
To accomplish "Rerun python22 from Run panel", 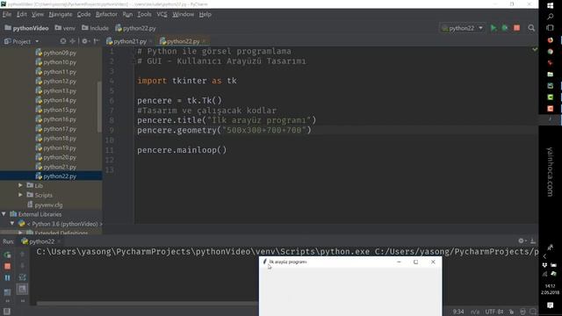I will tap(7, 255).
